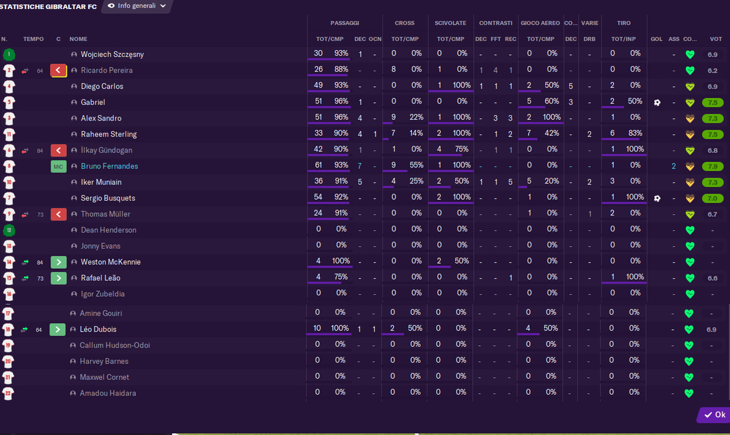Image resolution: width=730 pixels, height=435 pixels.
Task: Click Thomas Müller's substituted-off red arrow badge
Action: click(59, 215)
